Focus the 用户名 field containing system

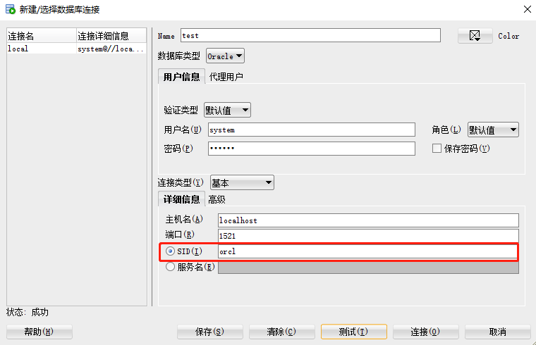tap(312, 130)
